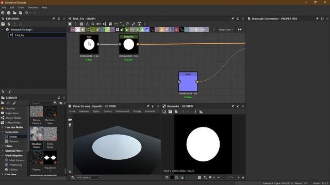
Task: Open the Camera menu in 3D view
Action: coord(108,112)
